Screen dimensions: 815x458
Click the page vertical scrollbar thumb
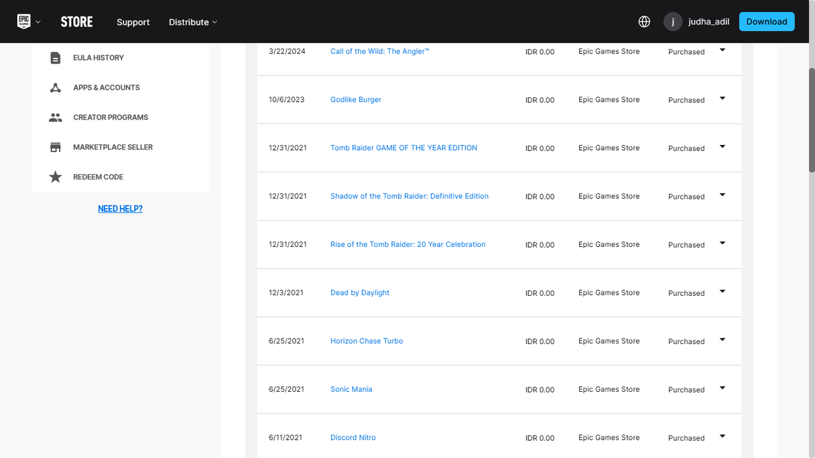coord(812,120)
